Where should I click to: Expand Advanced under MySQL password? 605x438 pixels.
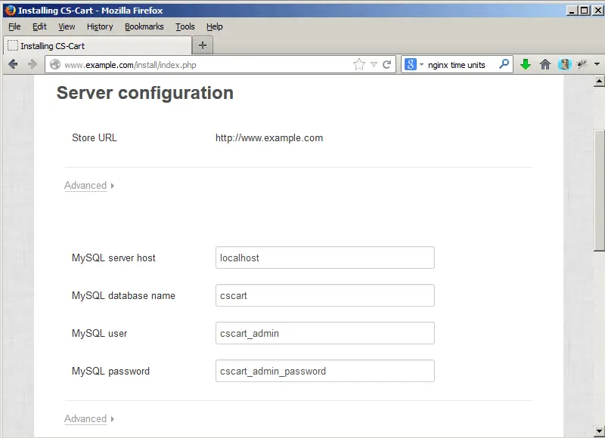pyautogui.click(x=89, y=418)
